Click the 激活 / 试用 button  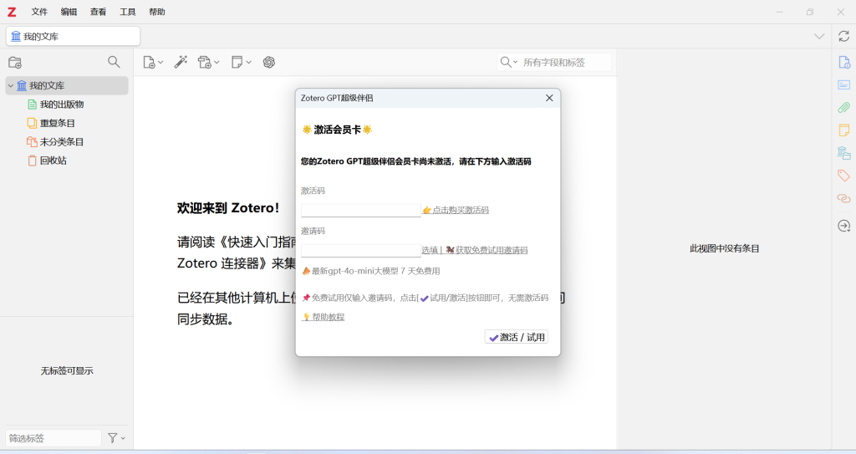pyautogui.click(x=517, y=337)
